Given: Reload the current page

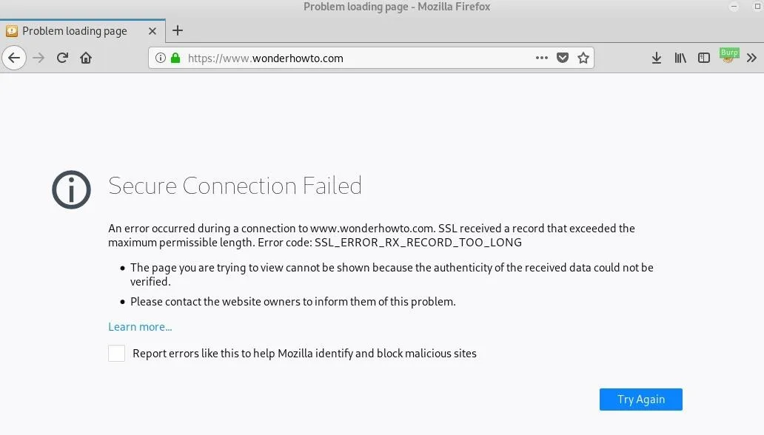Looking at the screenshot, I should click(x=62, y=58).
